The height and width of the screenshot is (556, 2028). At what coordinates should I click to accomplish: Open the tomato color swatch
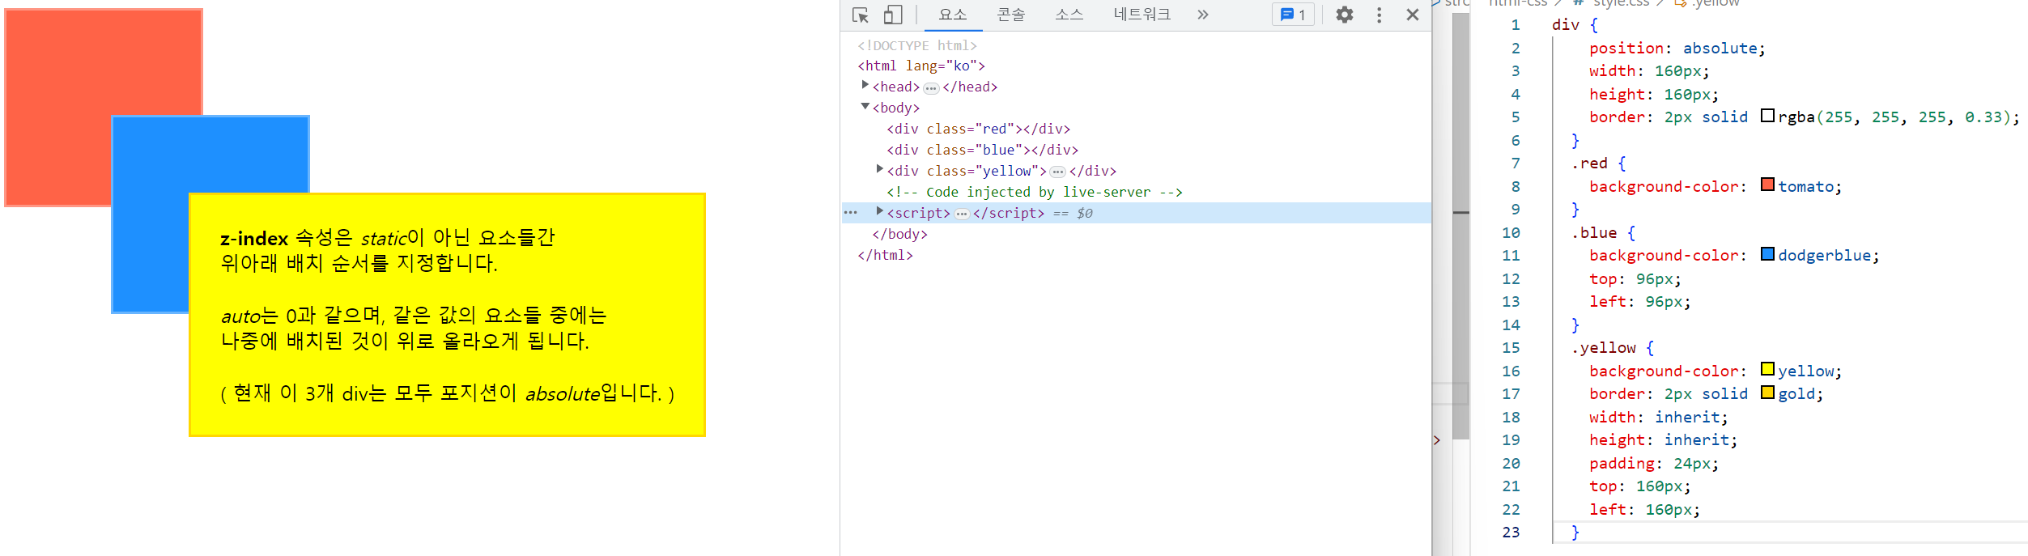tap(1767, 185)
